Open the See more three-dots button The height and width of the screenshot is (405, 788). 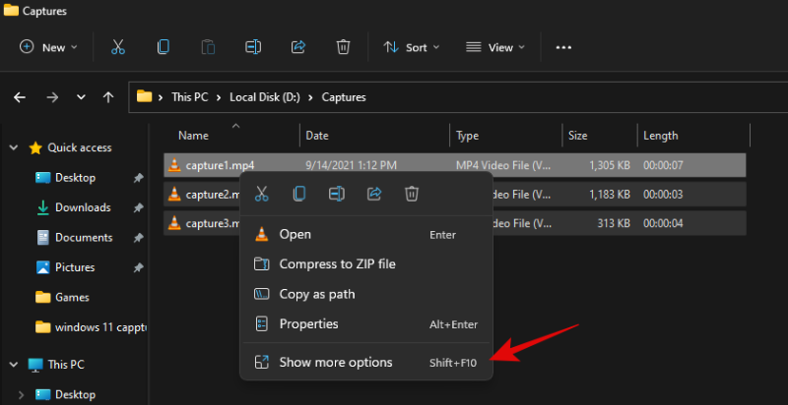tap(563, 47)
